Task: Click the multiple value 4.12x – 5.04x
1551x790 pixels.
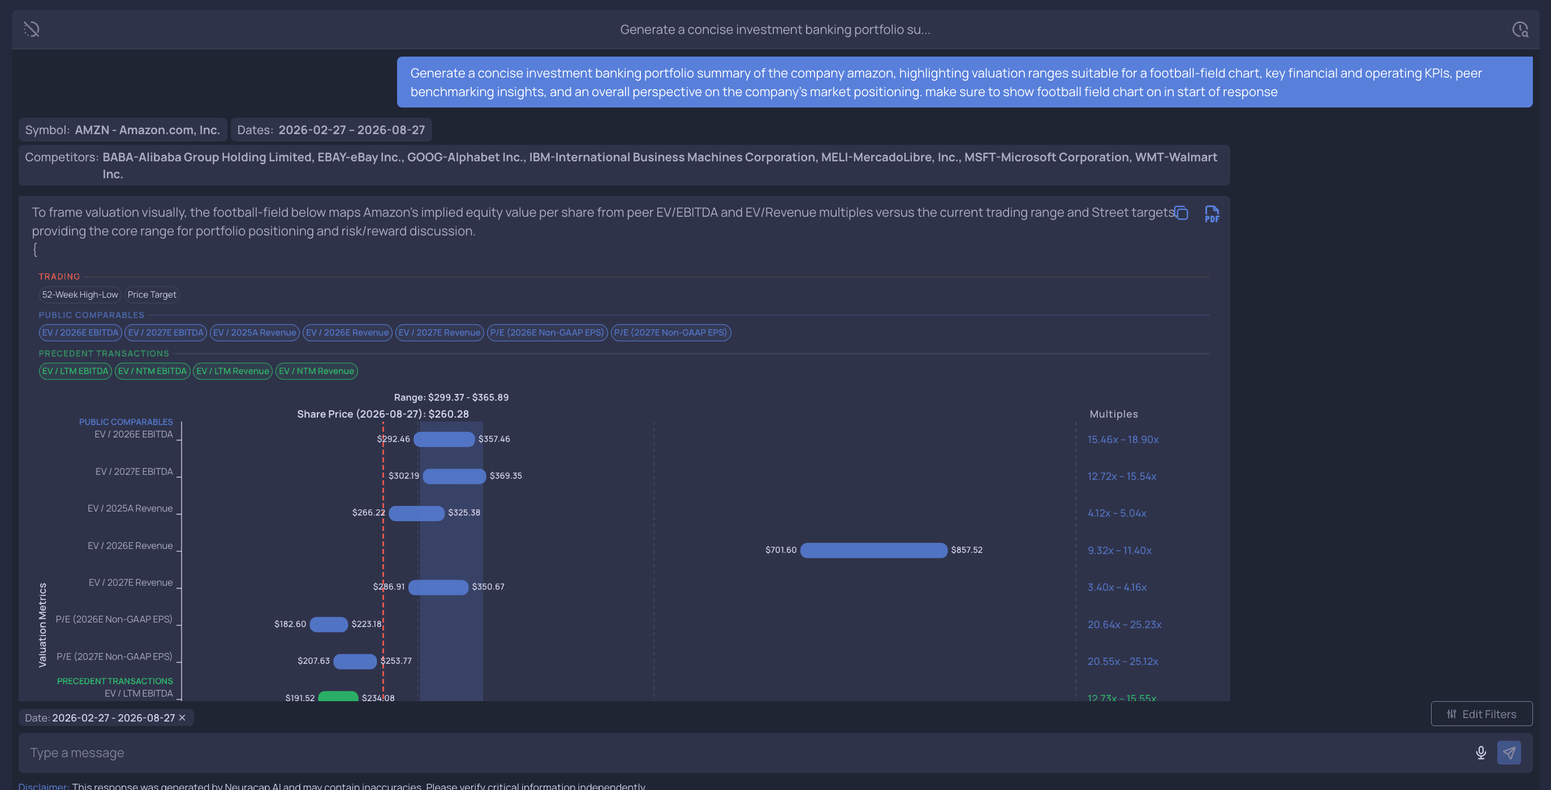Action: [1117, 513]
